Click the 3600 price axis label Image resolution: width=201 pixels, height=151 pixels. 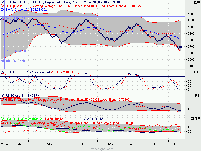point(191,53)
